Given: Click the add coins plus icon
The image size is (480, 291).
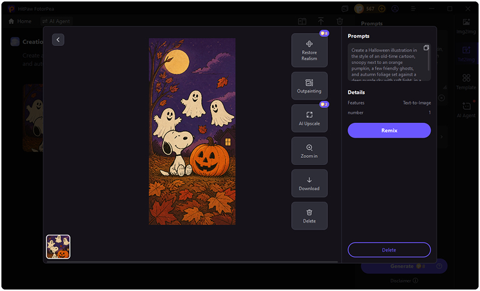Looking at the screenshot, I should click(x=382, y=9).
